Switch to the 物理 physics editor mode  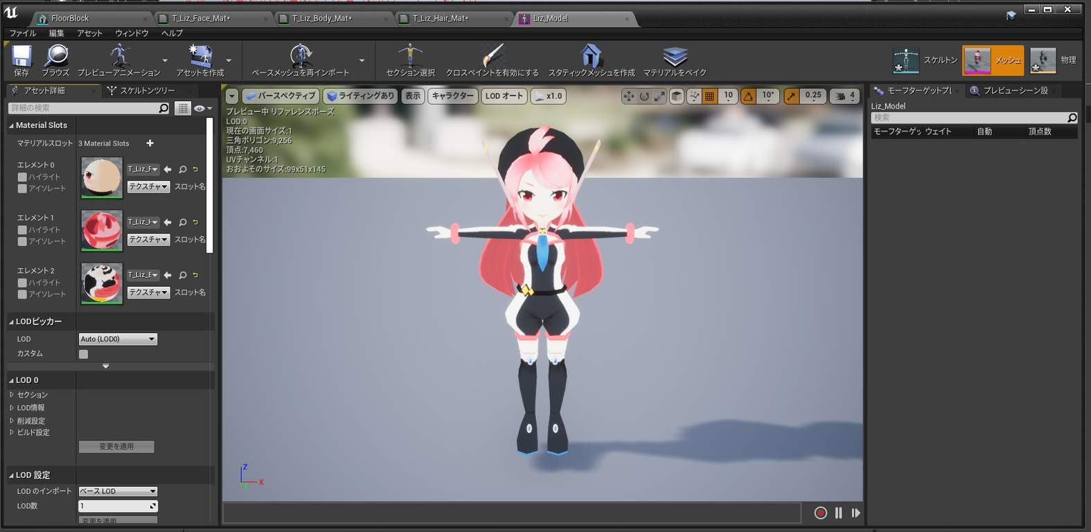tap(1052, 60)
